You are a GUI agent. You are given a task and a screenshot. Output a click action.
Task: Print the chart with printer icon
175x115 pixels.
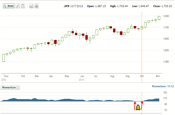pos(36,6)
